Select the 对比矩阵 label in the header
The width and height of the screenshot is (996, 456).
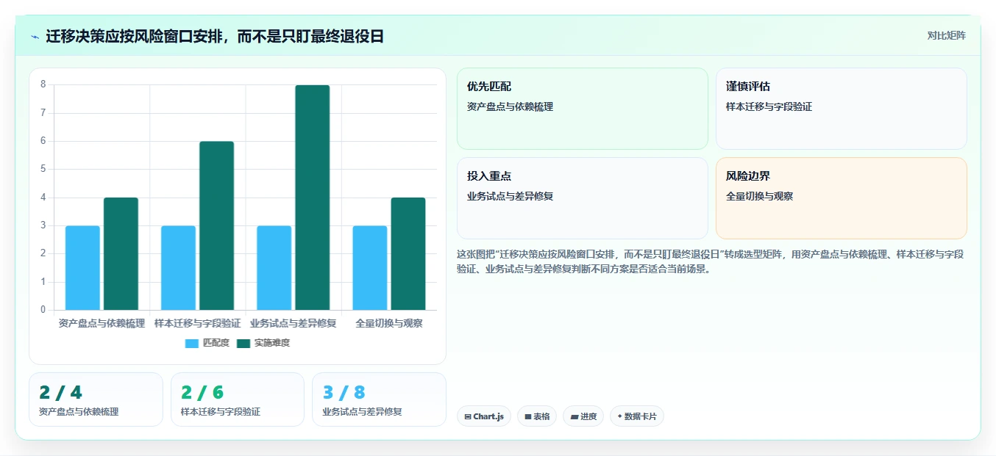point(946,35)
